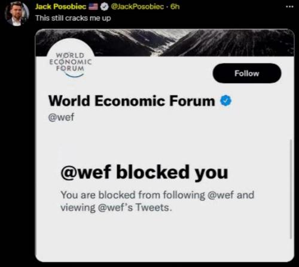299x267 pixels.
Task: Open the Jack Posobiec display name link
Action: (x=60, y=7)
